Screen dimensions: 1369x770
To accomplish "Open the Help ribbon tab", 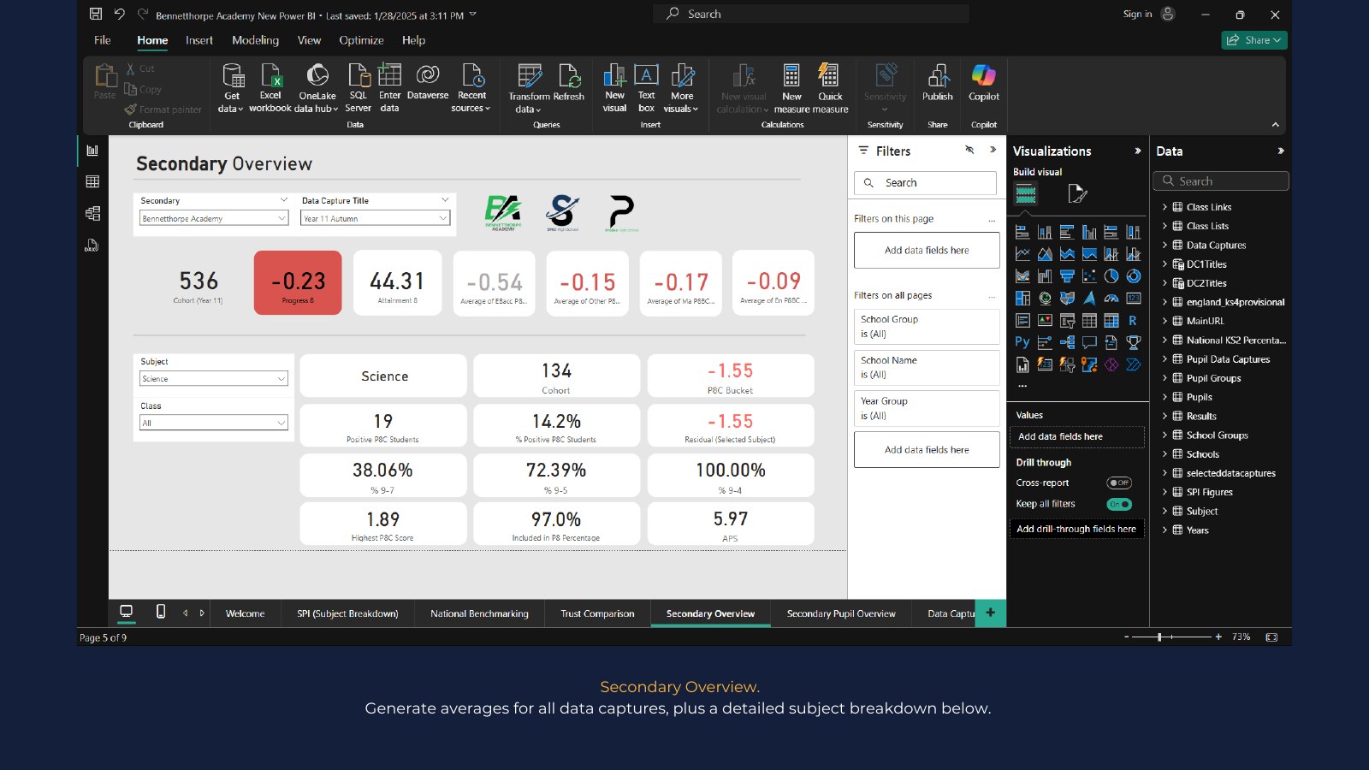I will click(413, 40).
